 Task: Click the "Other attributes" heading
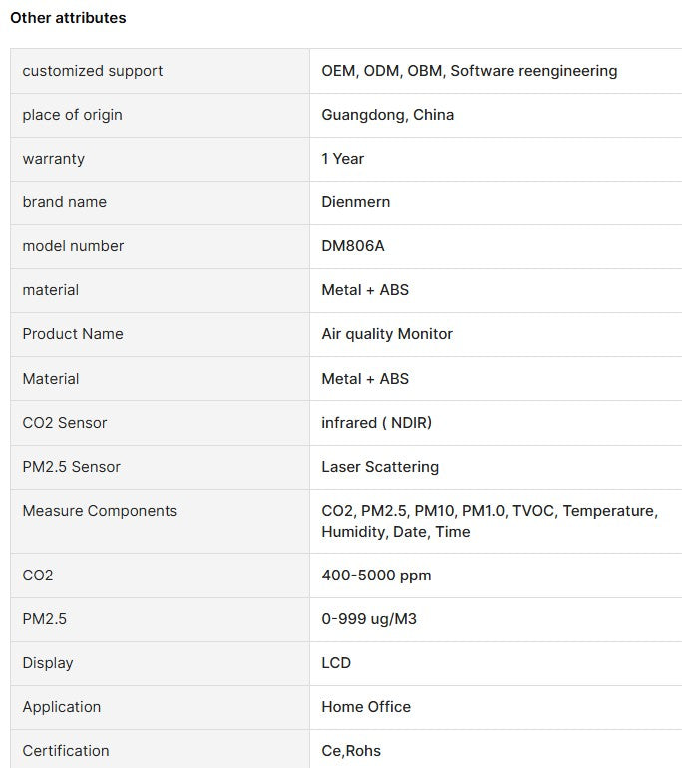tap(68, 18)
